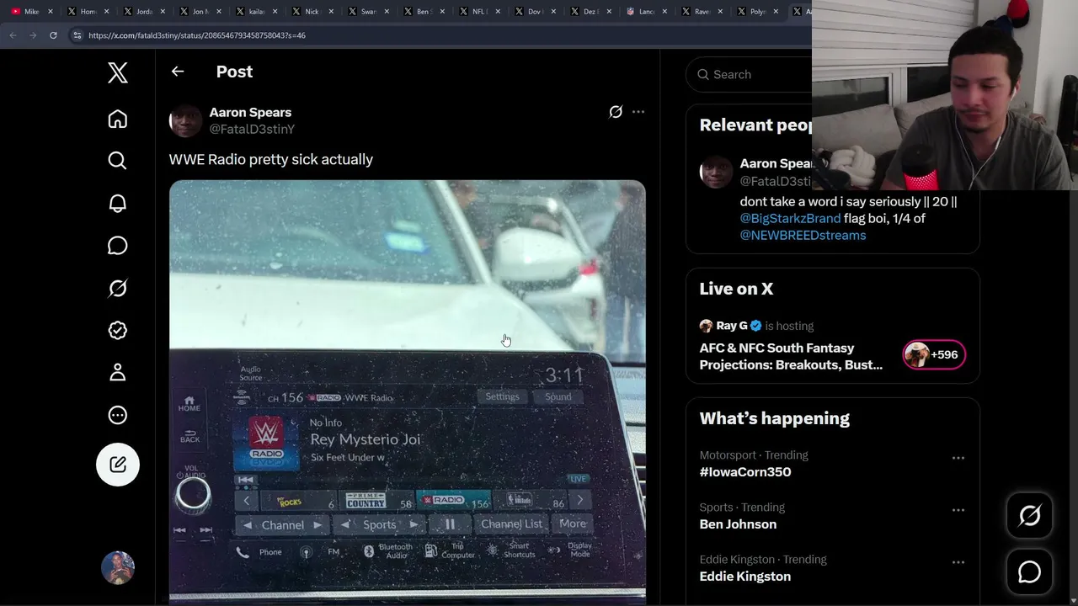Viewport: 1078px width, 606px height.
Task: Close the Ben browser tab
Action: click(442, 12)
